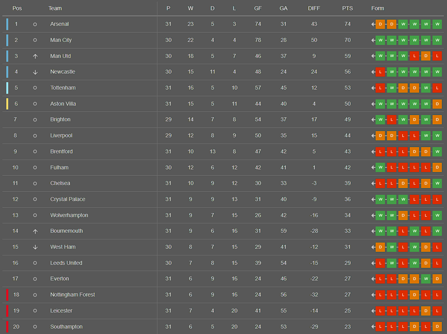Click Aston Villa's latest draw form badge
Screen dimensions: 447x334
point(437,104)
